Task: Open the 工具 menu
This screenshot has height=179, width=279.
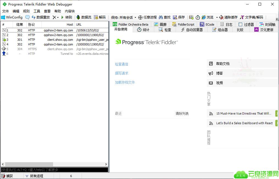Action: click(37, 11)
